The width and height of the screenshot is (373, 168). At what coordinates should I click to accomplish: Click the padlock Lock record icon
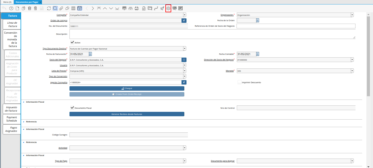[x=144, y=8]
